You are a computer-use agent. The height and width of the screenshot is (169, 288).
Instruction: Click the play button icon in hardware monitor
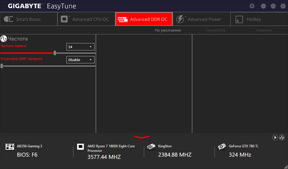click(275, 137)
